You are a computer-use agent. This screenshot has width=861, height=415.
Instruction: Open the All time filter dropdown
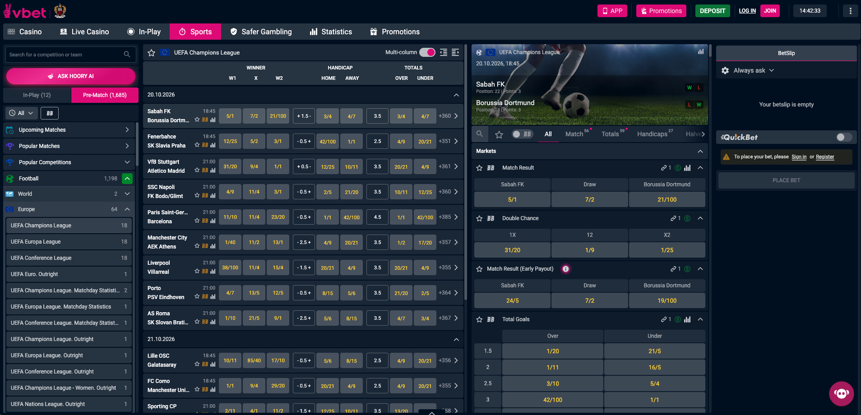tap(21, 113)
